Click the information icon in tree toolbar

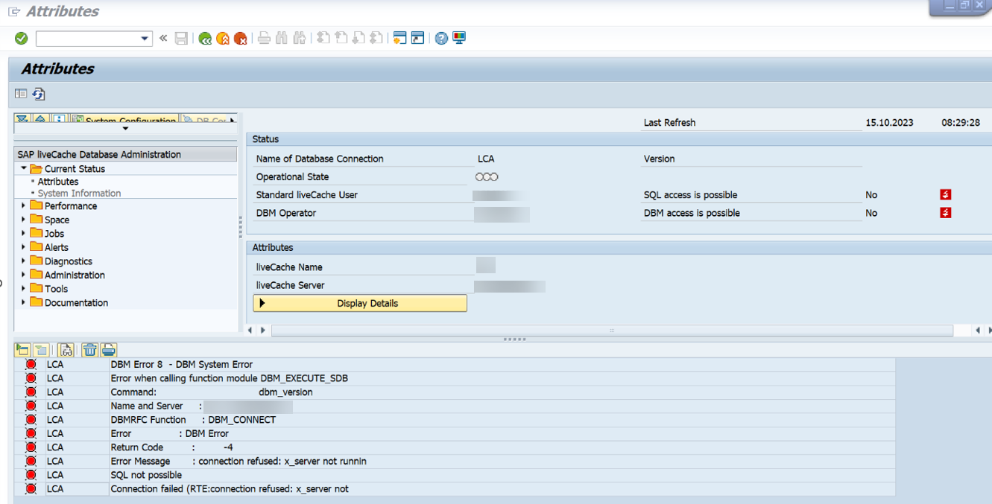(59, 120)
